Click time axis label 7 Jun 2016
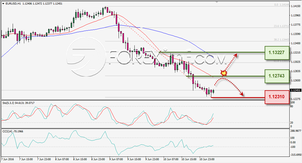Image resolution: width=302 pixels, height=163 pixels. point(8,159)
